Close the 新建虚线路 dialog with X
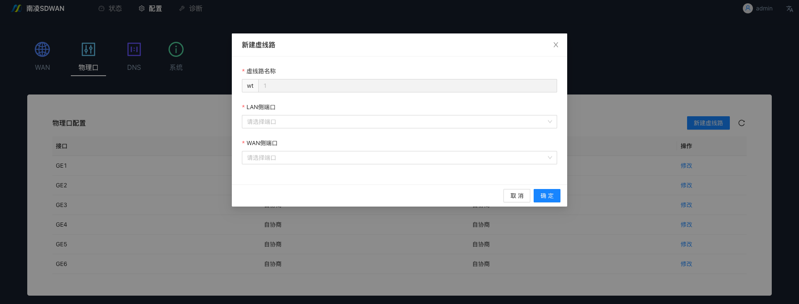The image size is (799, 304). (x=556, y=45)
